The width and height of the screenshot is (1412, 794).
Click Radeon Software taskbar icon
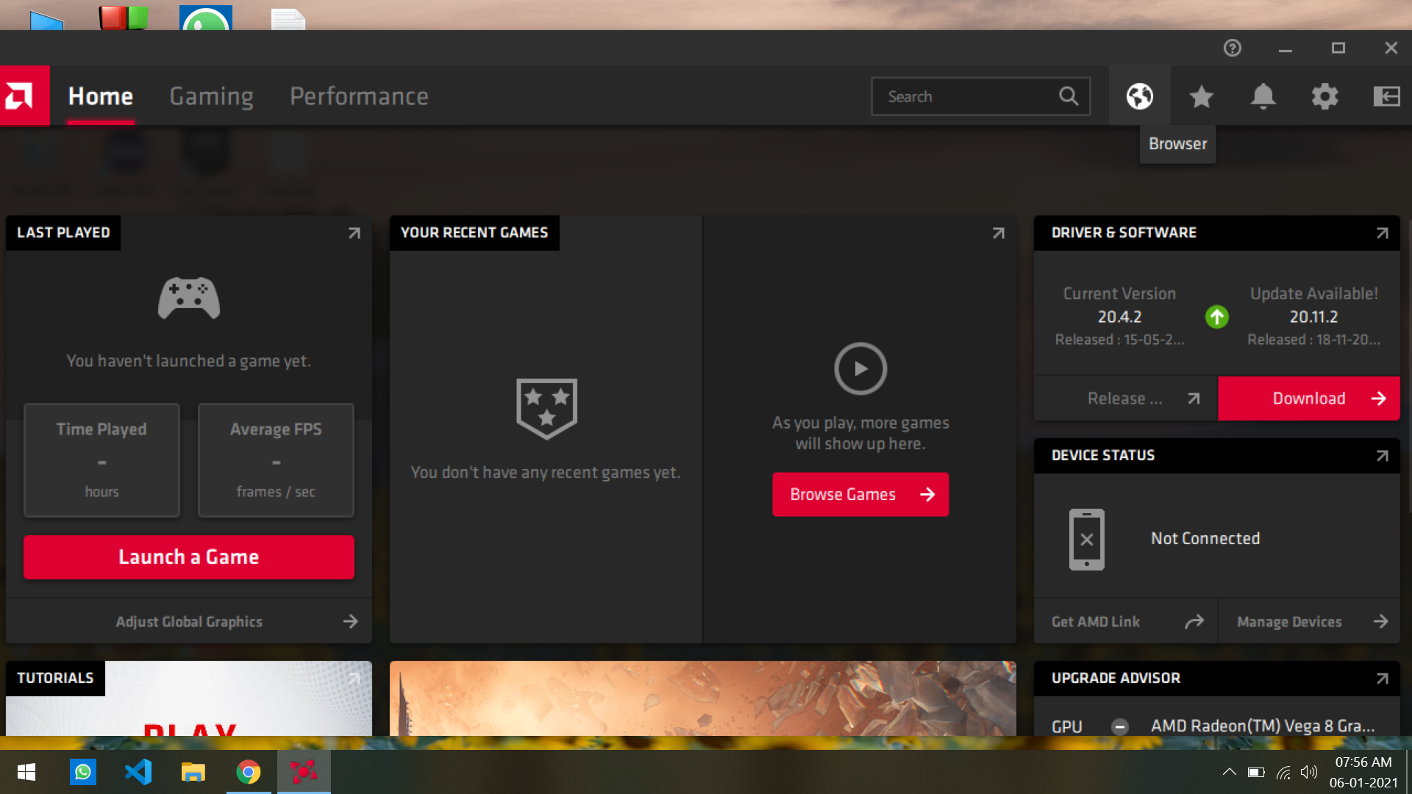click(x=304, y=772)
